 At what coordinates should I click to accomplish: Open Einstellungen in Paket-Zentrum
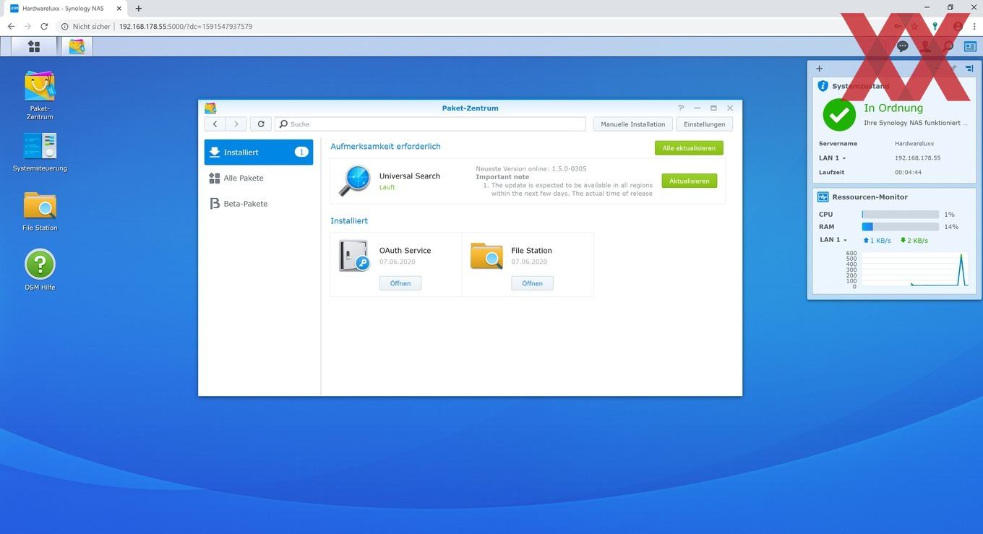(705, 124)
